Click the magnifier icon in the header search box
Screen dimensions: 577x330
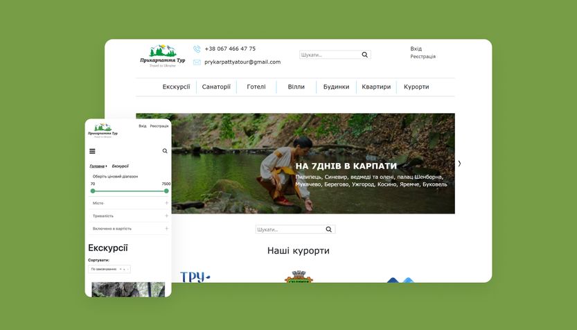[x=364, y=55]
